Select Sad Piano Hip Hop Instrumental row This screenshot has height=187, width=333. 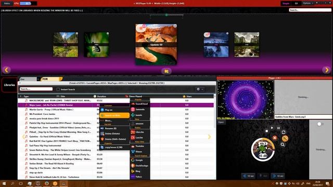pos(116,145)
